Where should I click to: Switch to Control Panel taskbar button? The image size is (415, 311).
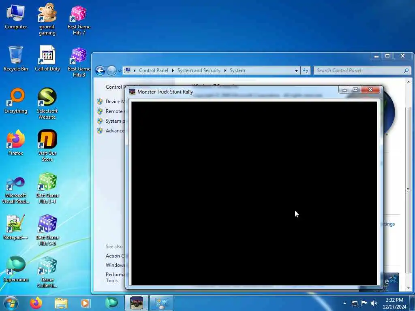(x=162, y=303)
